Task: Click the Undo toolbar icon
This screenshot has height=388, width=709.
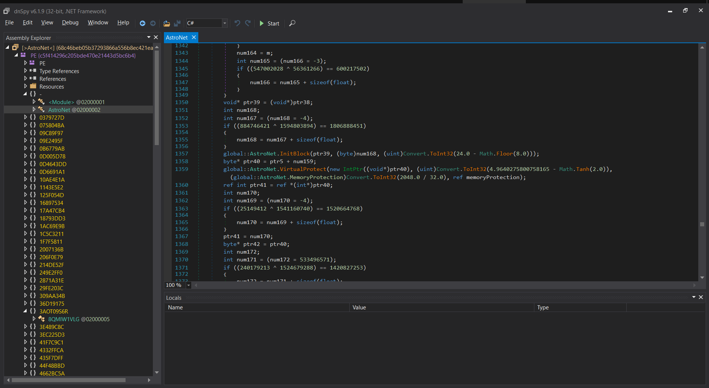Action: coord(237,23)
